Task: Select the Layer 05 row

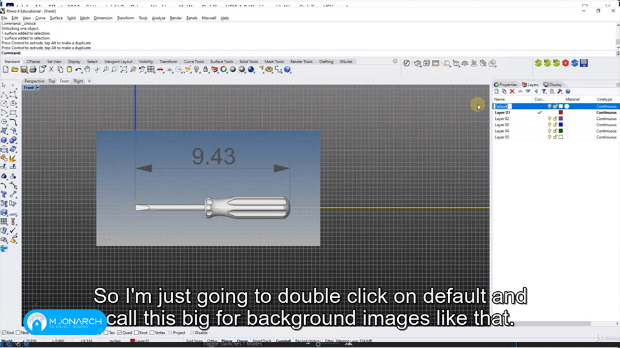Action: 555,137
